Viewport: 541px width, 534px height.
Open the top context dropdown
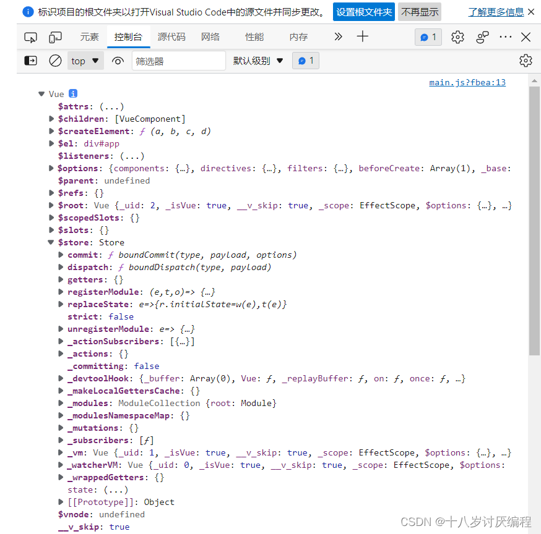[85, 61]
